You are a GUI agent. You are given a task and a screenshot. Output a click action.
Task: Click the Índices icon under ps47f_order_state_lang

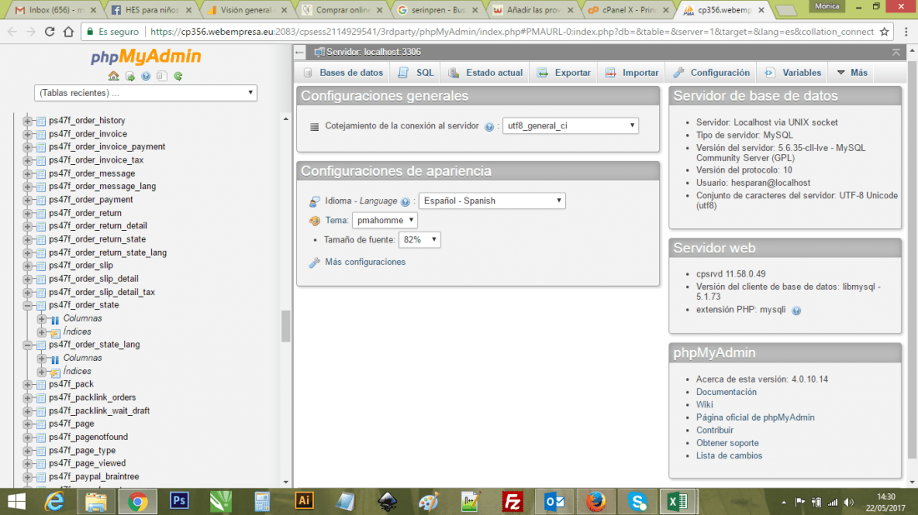click(55, 372)
